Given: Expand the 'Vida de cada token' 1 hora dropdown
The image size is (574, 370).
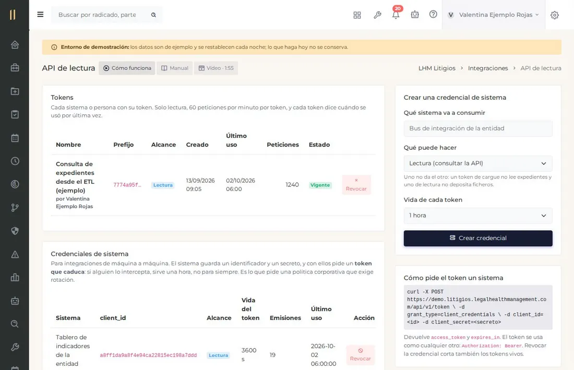Looking at the screenshot, I should [477, 216].
